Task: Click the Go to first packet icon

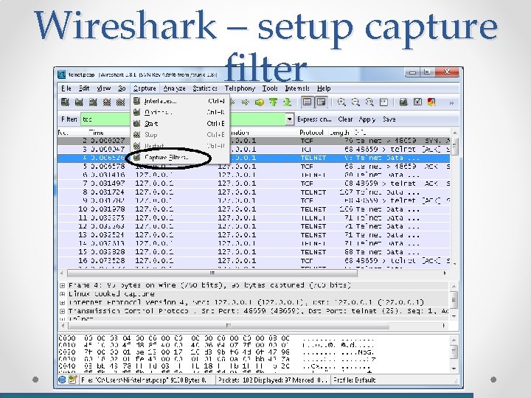Action: [274, 102]
